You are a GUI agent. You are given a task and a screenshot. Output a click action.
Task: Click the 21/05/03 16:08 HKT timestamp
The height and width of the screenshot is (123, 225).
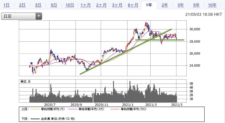click(x=204, y=14)
